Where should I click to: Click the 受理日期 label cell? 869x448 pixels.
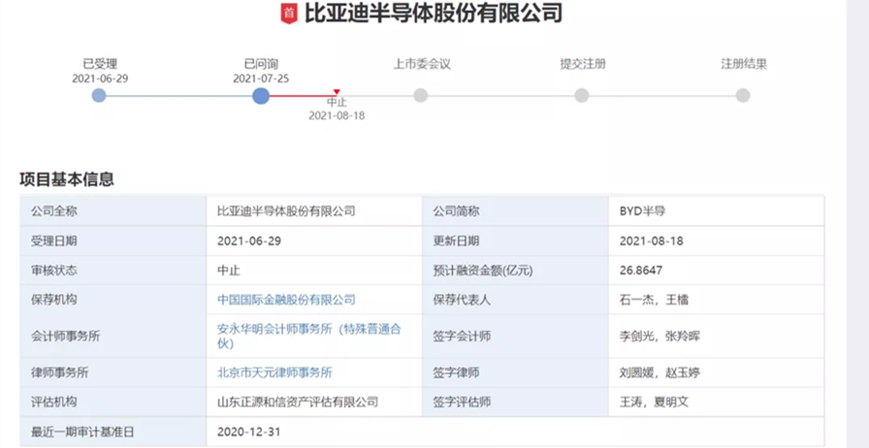pos(113,241)
